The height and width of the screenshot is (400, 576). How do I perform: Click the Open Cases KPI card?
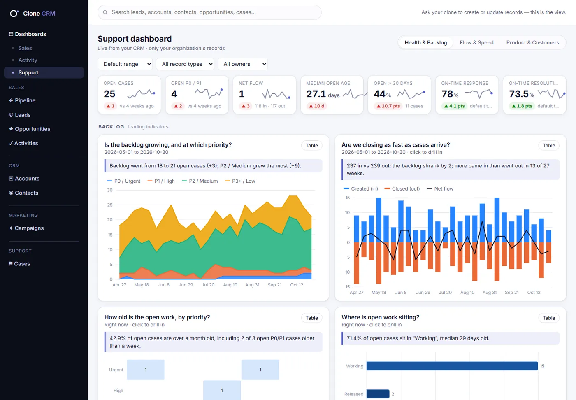[x=129, y=95]
